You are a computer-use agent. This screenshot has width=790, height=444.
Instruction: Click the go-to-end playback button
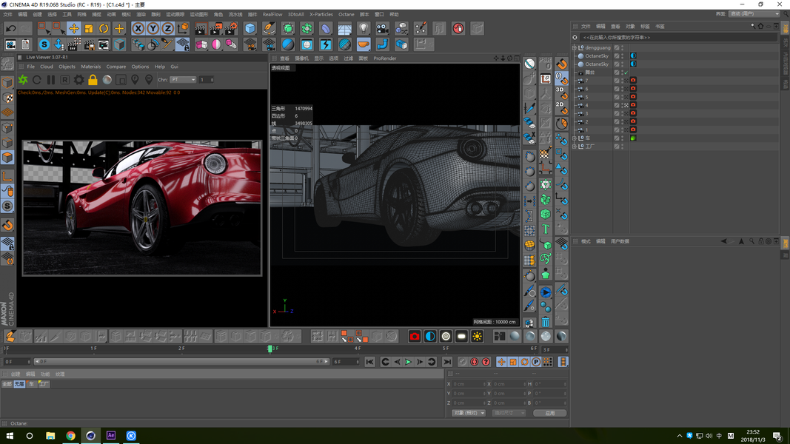pos(447,362)
